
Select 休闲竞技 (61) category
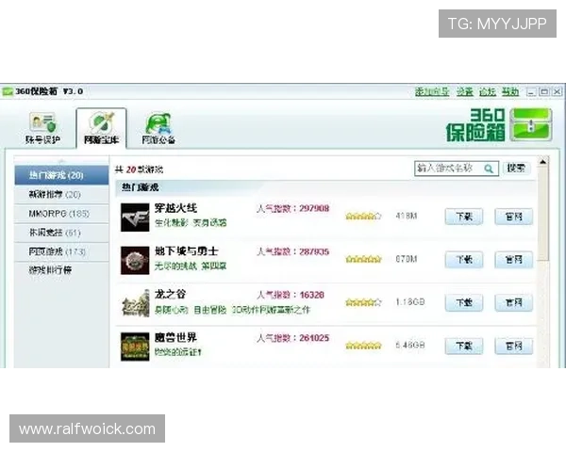tap(61, 233)
